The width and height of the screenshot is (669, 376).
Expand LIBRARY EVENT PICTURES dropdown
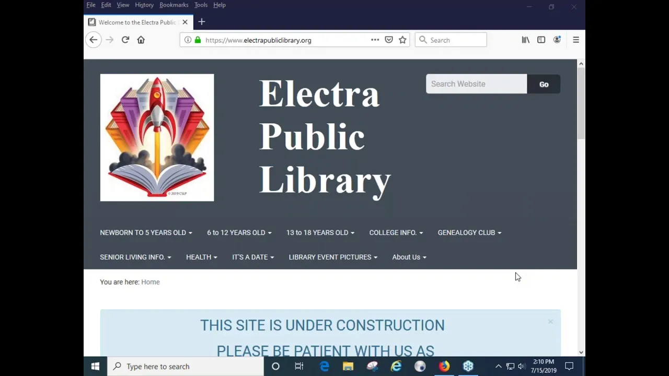coord(333,257)
